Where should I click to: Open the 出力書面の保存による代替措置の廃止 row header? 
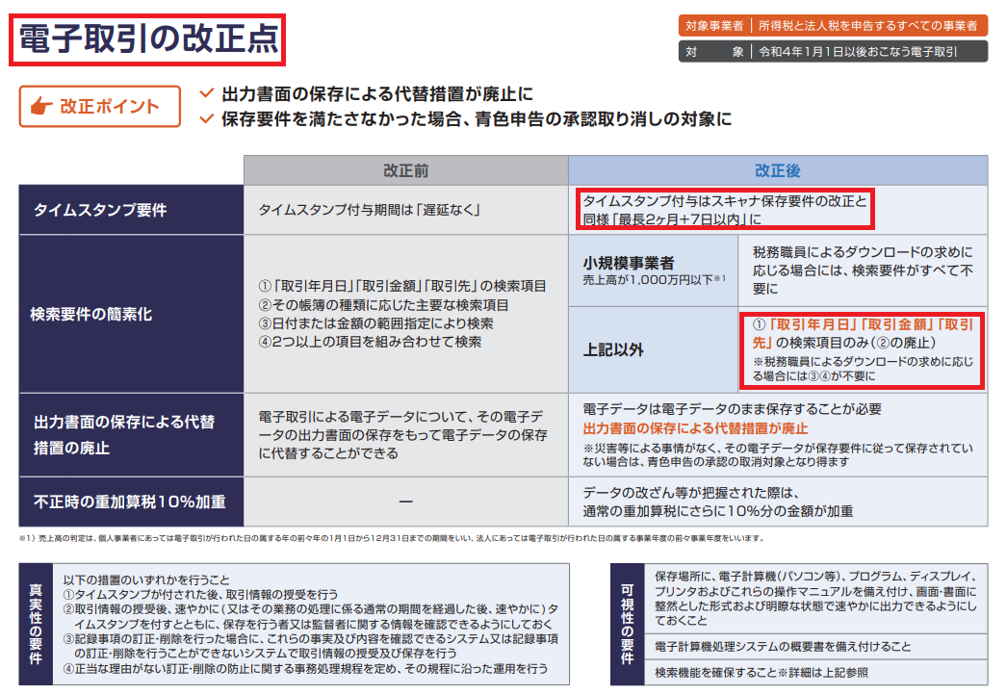[x=124, y=434]
